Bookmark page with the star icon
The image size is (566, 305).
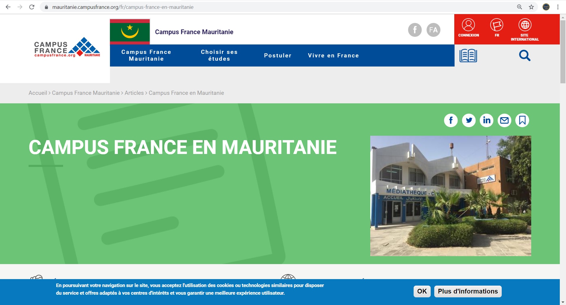coord(531,7)
